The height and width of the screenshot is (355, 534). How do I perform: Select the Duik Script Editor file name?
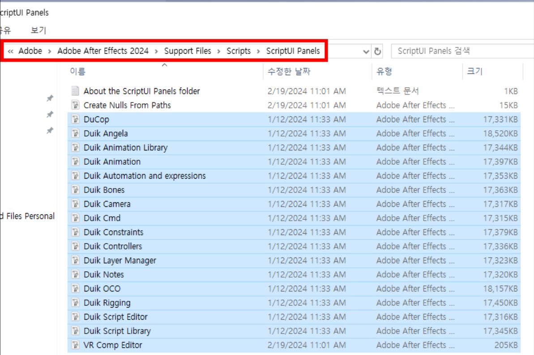click(115, 317)
